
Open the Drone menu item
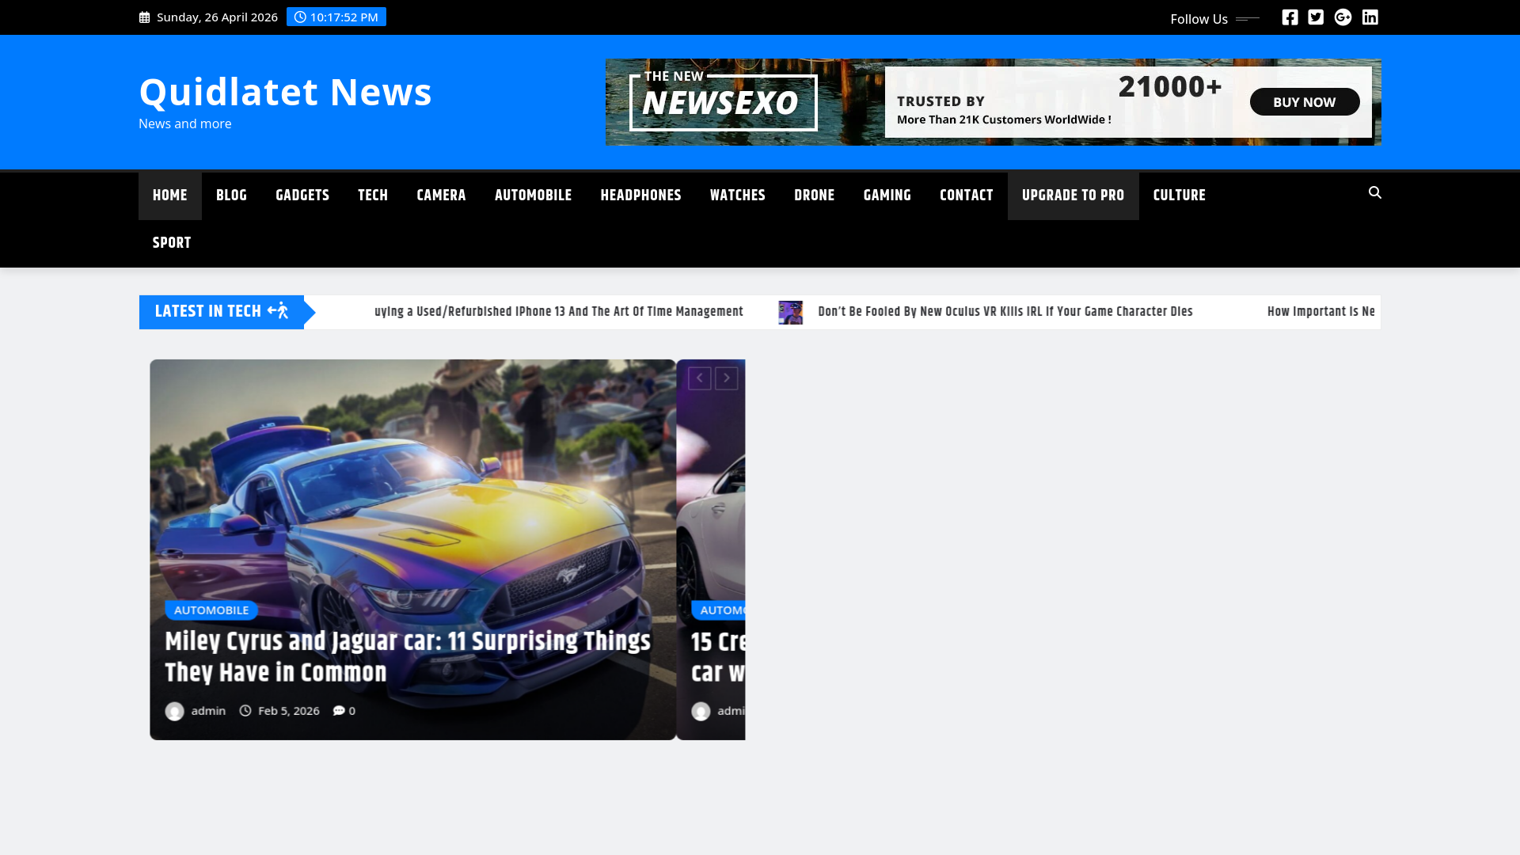814,196
